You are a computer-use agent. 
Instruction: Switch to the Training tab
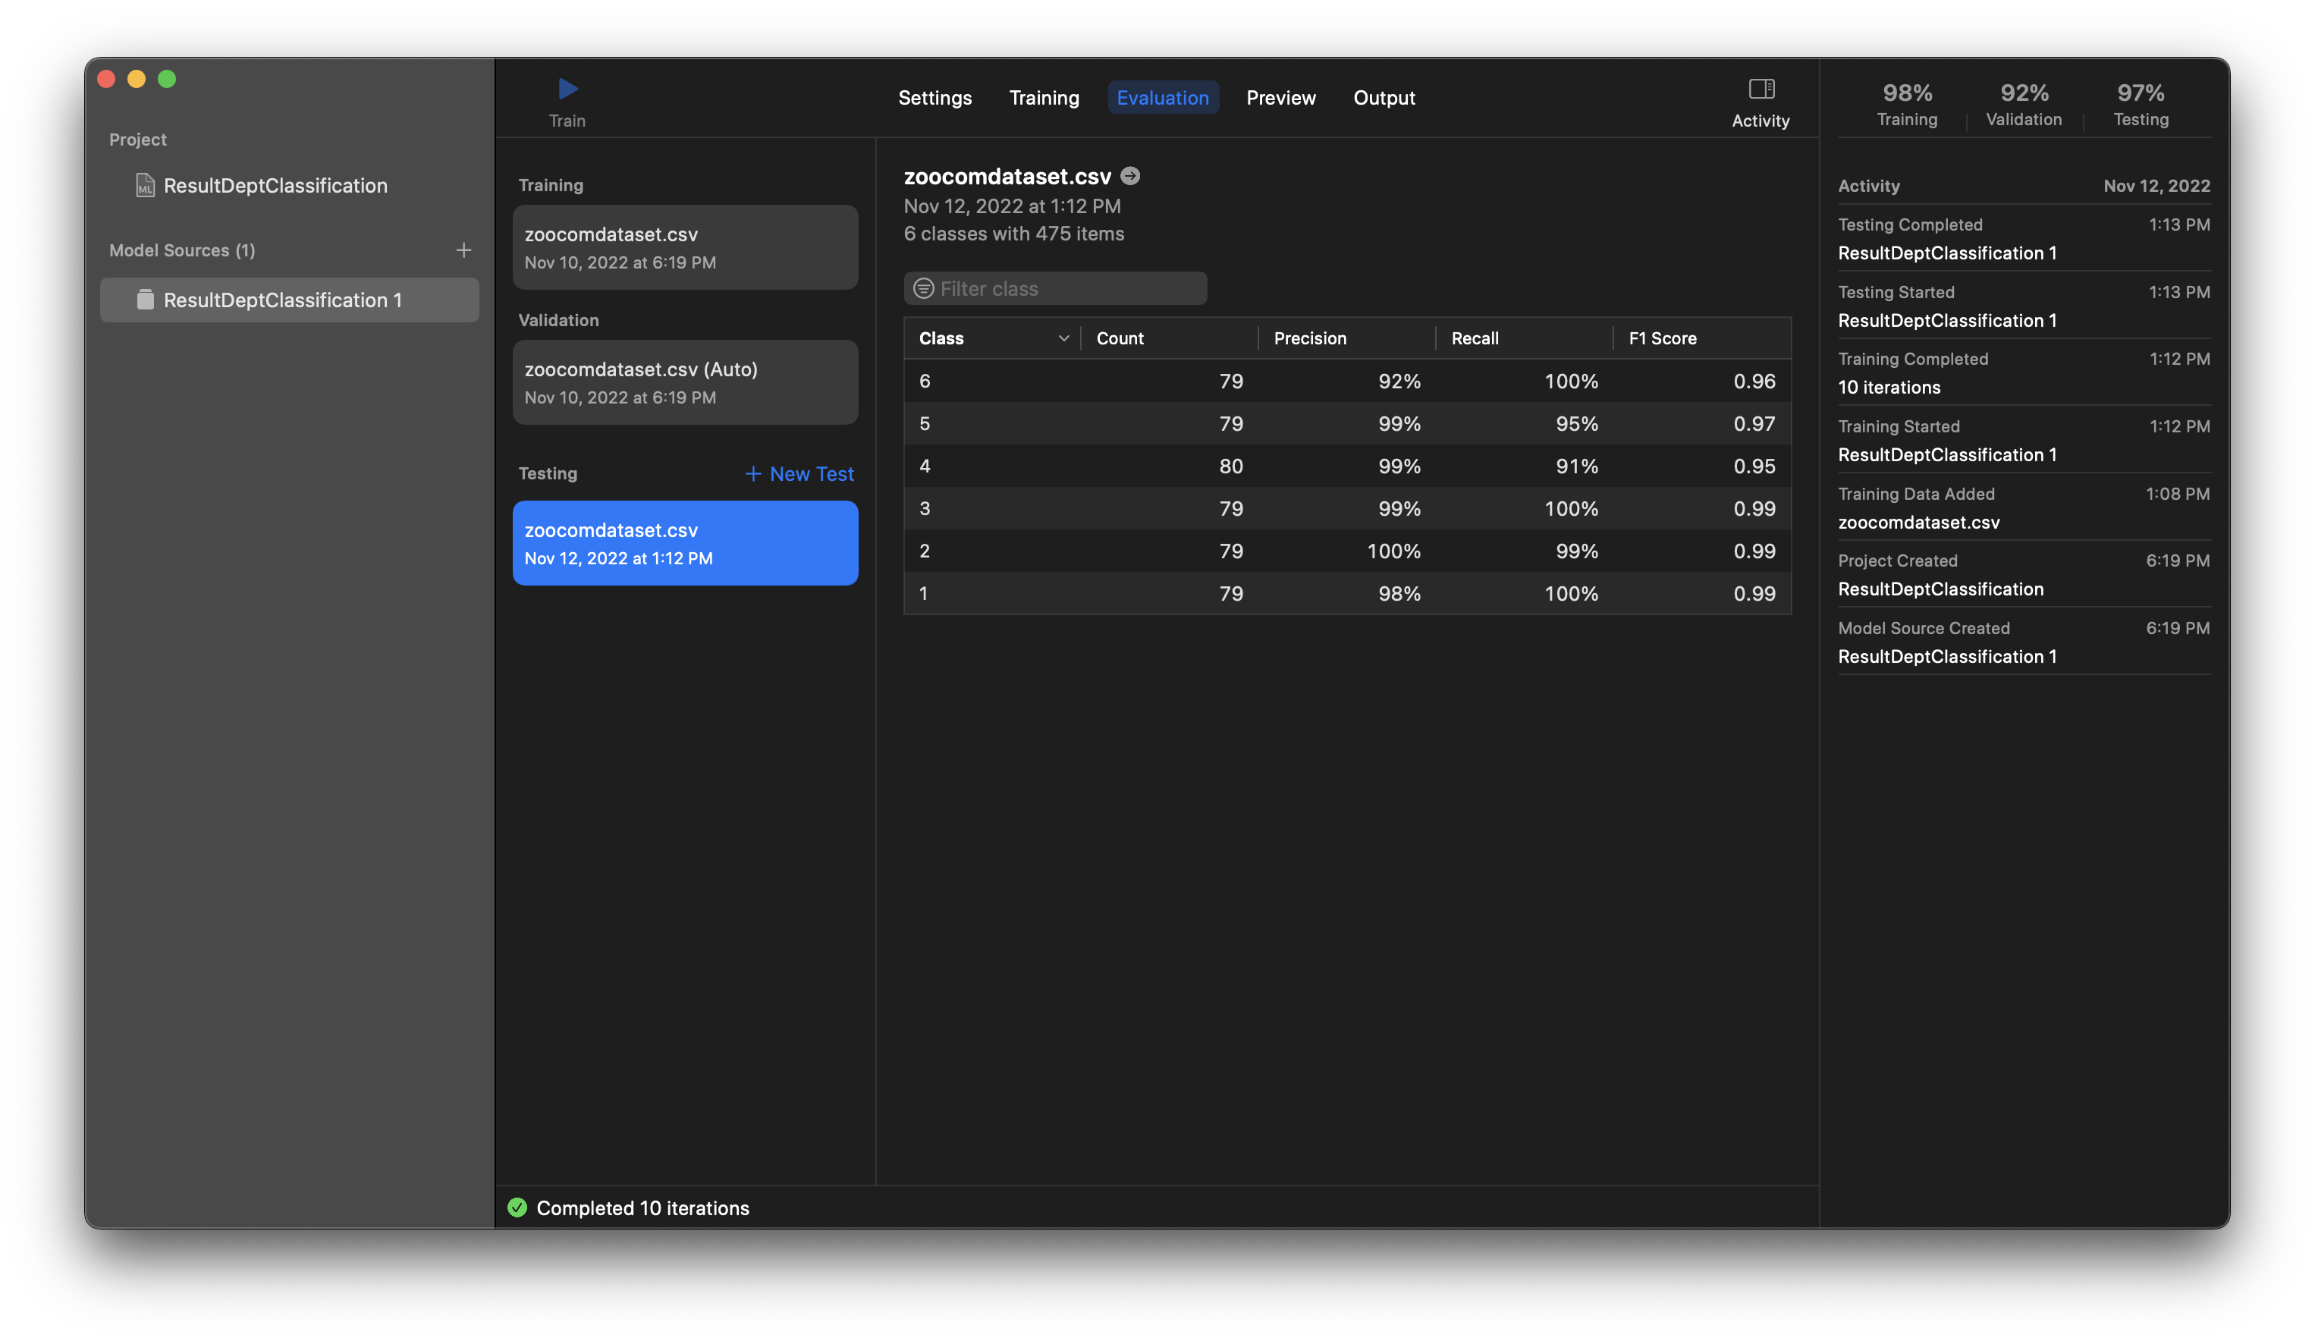click(x=1044, y=97)
